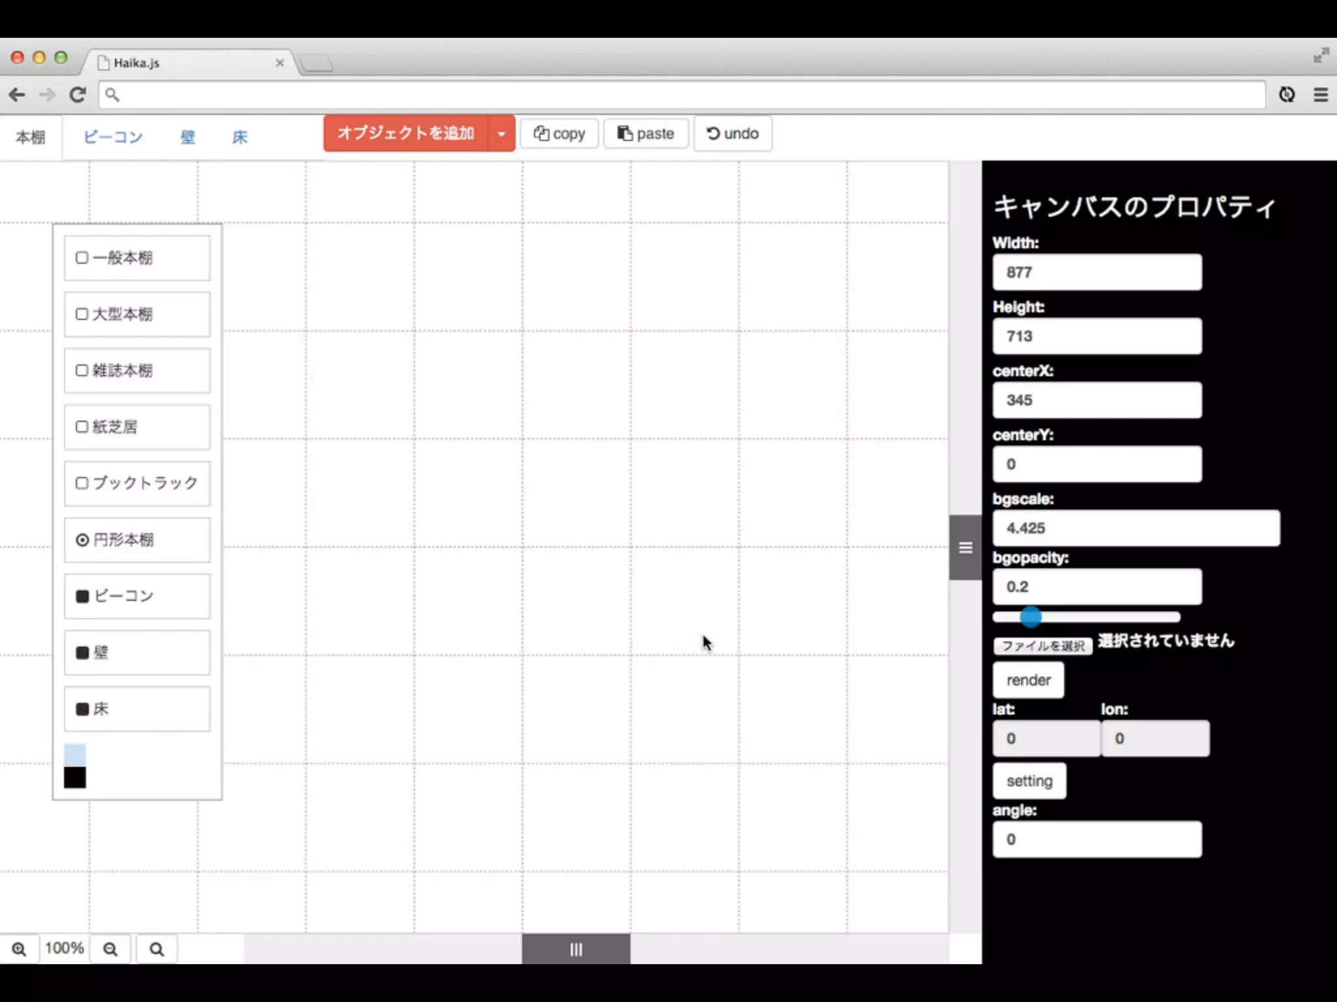The height and width of the screenshot is (1002, 1337).
Task: Click the Width input field
Action: tap(1097, 272)
